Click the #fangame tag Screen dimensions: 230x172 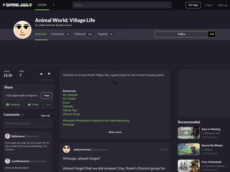coord(69,121)
